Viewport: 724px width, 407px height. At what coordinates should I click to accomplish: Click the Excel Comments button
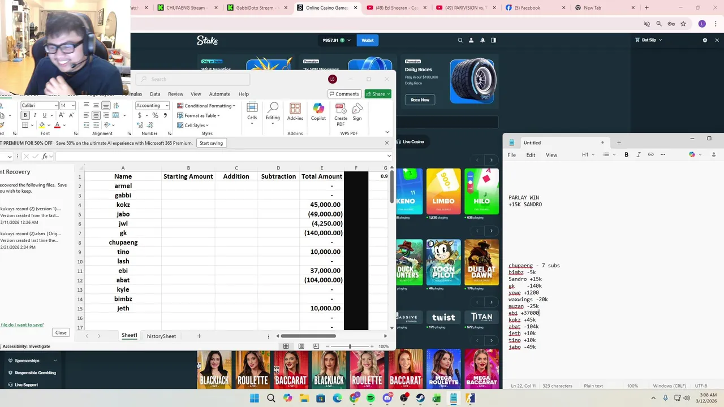(344, 94)
